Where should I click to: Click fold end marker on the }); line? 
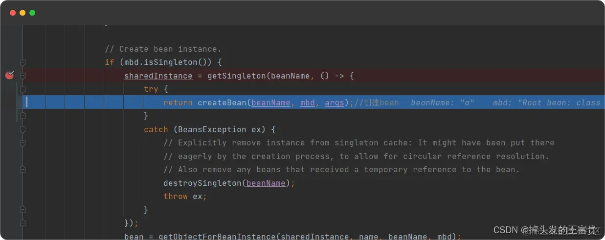coord(22,223)
